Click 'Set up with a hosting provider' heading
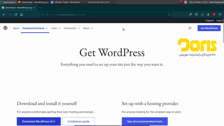This screenshot has width=224, height=126. 150,103
